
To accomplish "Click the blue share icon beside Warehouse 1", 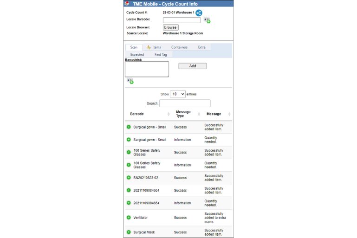I will click(199, 13).
